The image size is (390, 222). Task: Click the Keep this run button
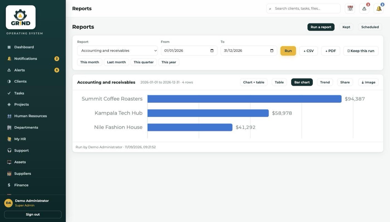[x=361, y=51]
